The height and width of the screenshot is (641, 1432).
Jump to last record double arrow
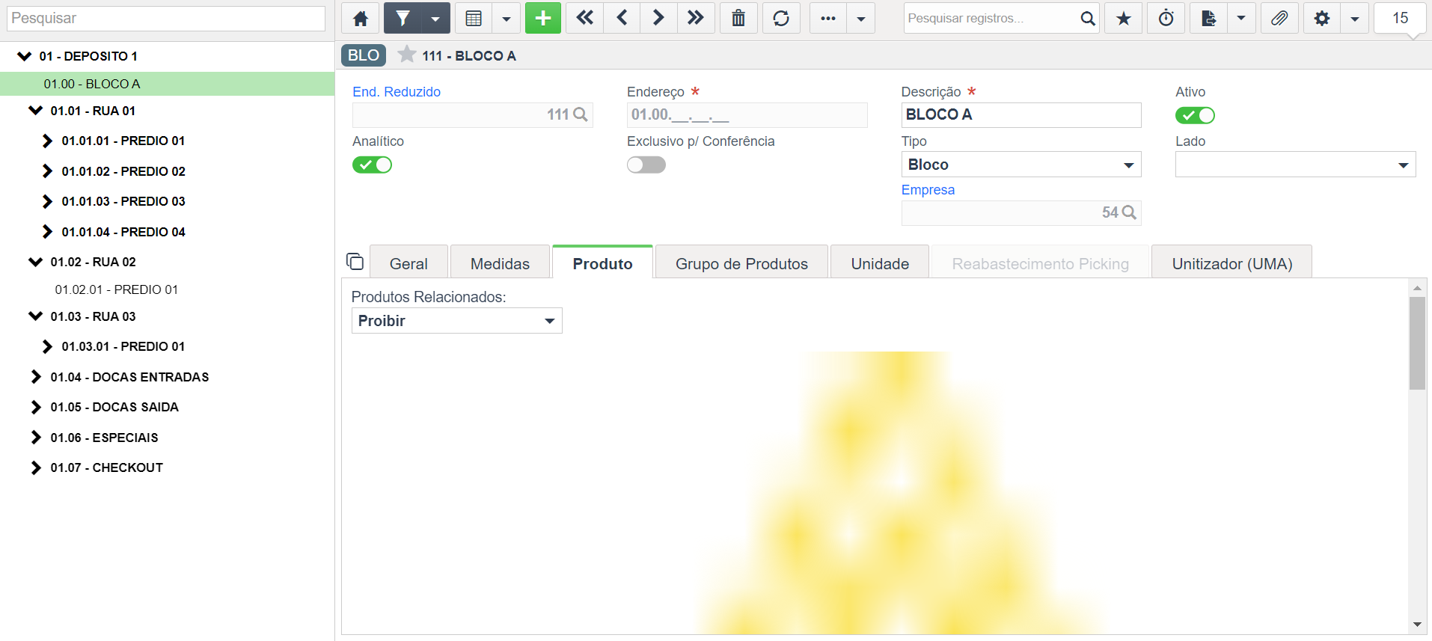point(696,18)
